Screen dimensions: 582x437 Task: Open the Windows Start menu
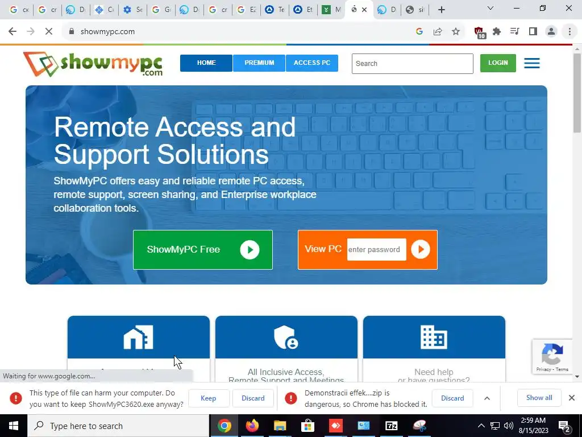[14, 426]
